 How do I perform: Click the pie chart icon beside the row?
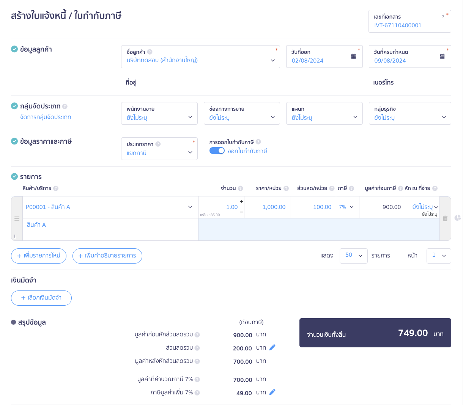(x=458, y=218)
